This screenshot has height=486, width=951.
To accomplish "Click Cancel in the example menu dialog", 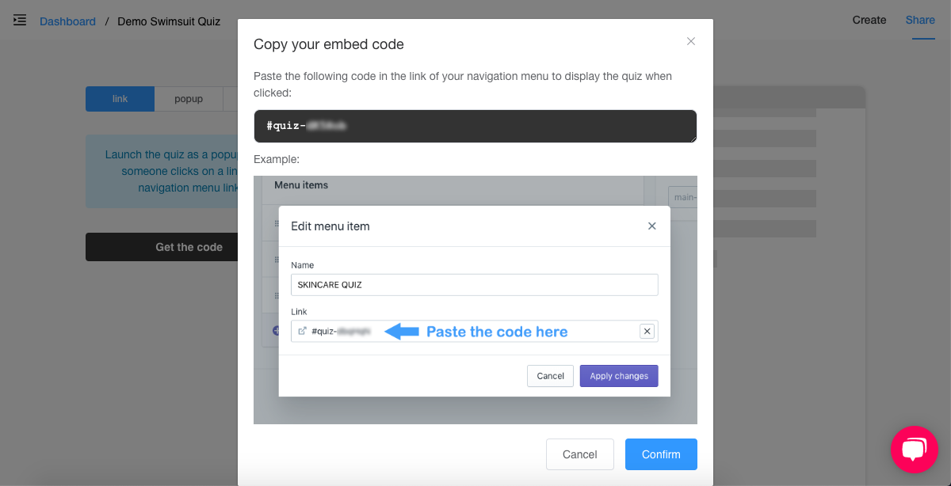I will 550,376.
